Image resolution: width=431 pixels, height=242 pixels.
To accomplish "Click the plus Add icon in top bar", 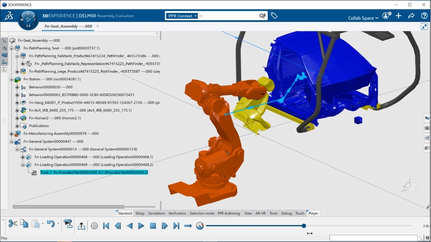I will coord(399,16).
